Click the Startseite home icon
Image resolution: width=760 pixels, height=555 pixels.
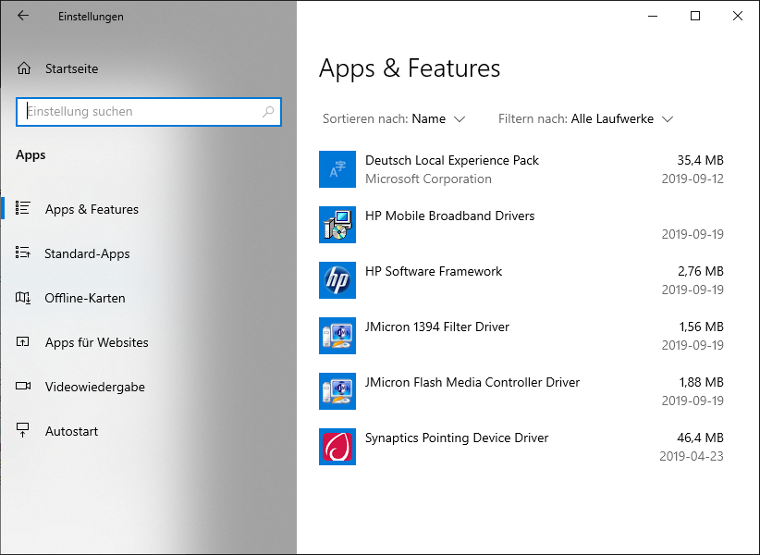pos(24,68)
